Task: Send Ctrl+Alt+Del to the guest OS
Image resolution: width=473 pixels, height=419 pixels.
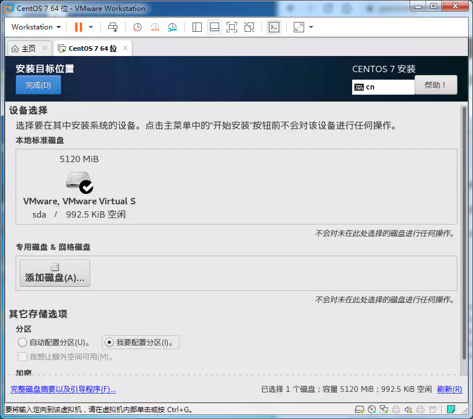Action: pos(113,27)
